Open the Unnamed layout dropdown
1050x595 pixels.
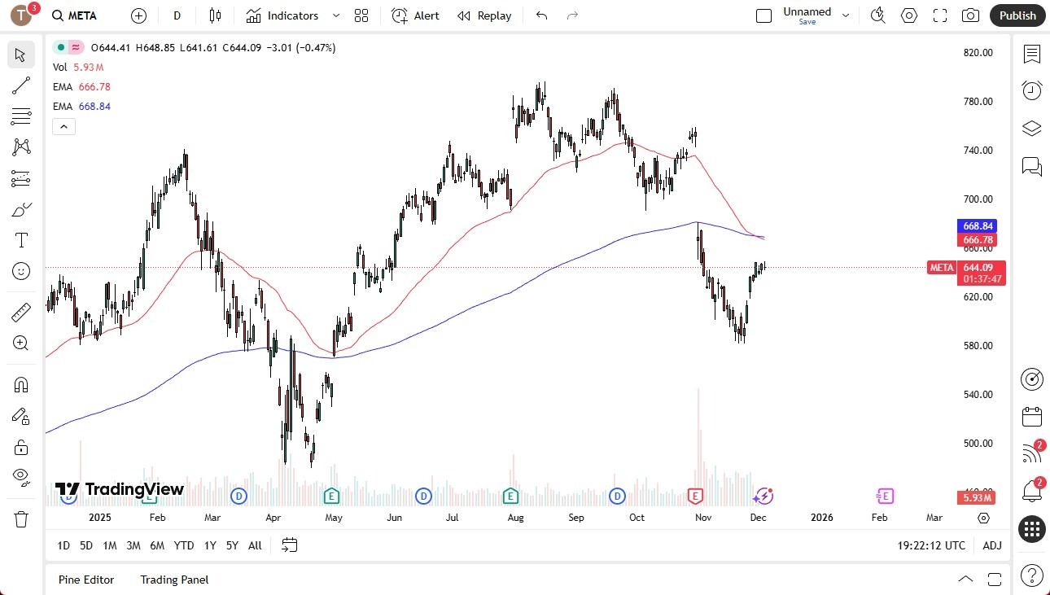[x=846, y=14]
